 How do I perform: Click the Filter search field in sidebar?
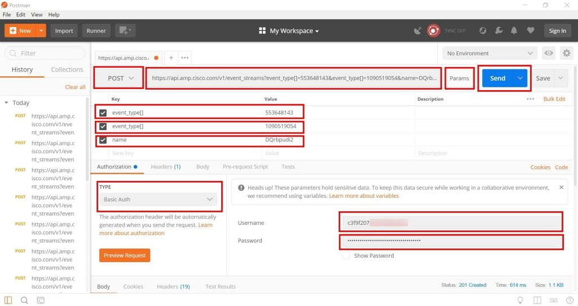pyautogui.click(x=45, y=53)
